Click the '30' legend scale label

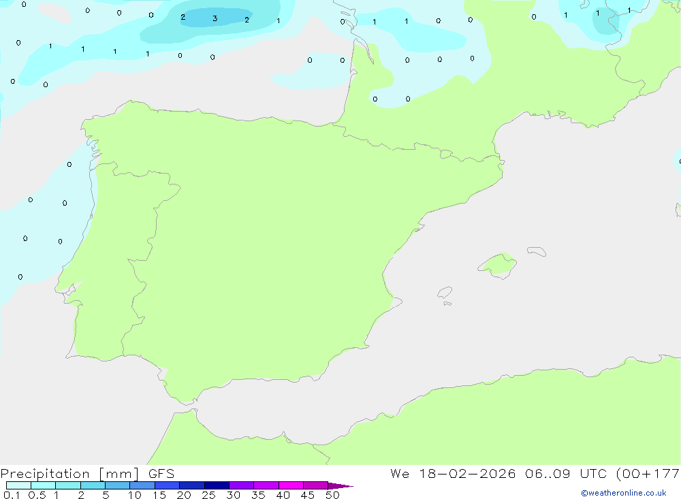[233, 495]
